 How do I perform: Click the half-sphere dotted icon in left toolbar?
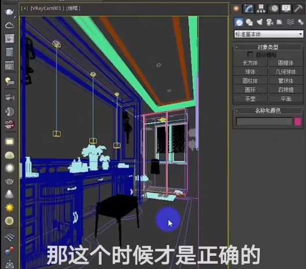pos(9,112)
